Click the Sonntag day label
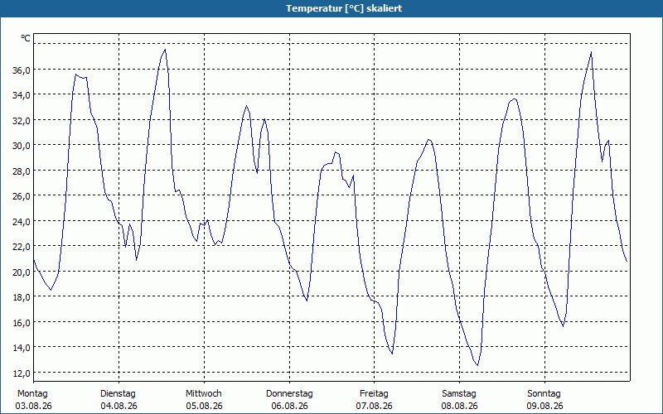 pyautogui.click(x=544, y=394)
